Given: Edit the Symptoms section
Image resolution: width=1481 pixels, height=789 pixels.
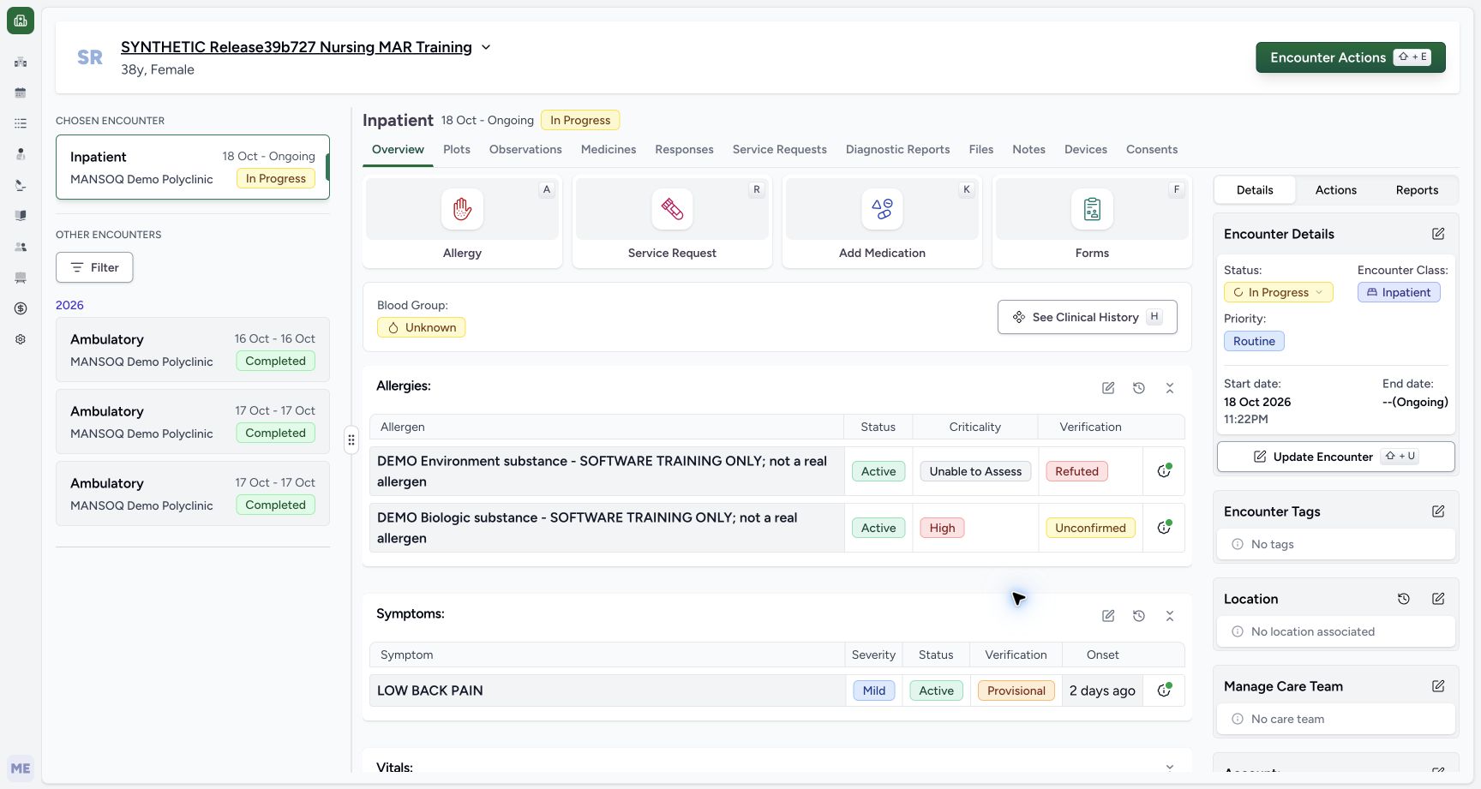Looking at the screenshot, I should [1108, 616].
